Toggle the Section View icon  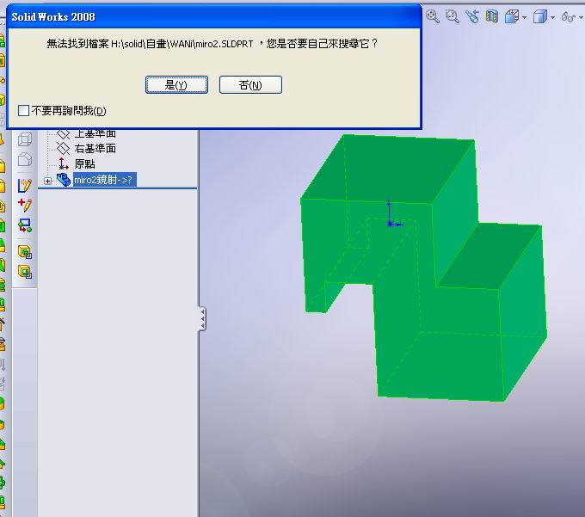(492, 16)
